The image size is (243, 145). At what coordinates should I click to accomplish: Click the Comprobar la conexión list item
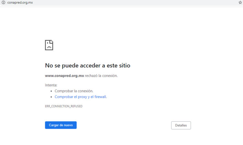pyautogui.click(x=74, y=91)
